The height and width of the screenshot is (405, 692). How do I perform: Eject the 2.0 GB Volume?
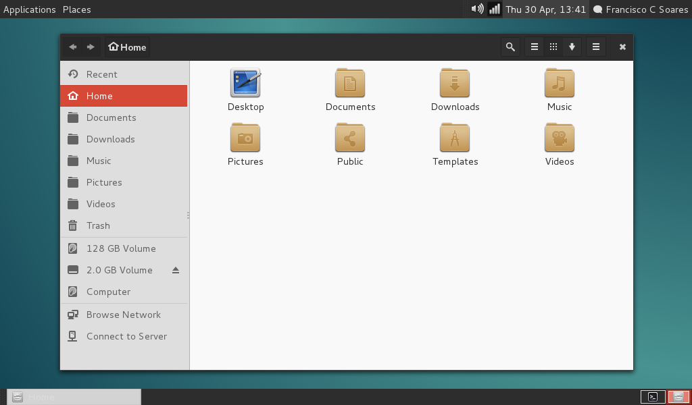(176, 270)
